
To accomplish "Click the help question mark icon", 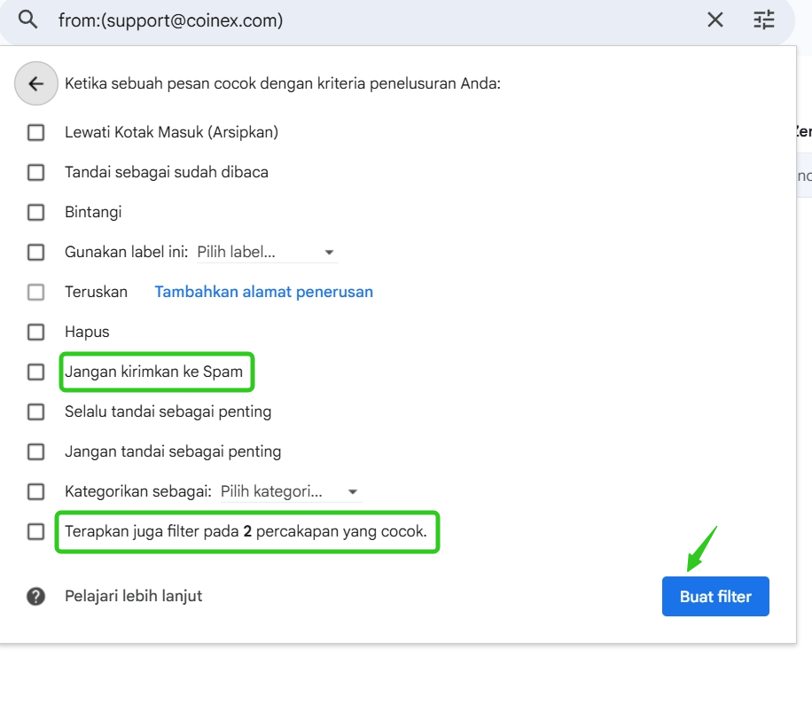I will [x=35, y=597].
